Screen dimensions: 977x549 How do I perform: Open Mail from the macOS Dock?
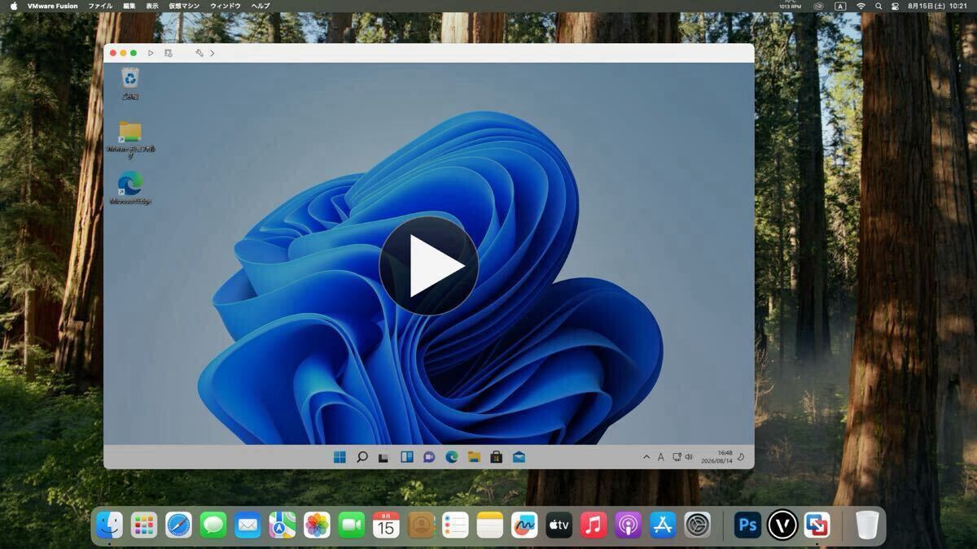pos(248,525)
